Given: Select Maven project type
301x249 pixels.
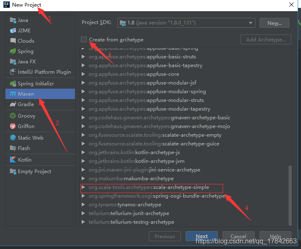Looking at the screenshot, I should pyautogui.click(x=40, y=94).
